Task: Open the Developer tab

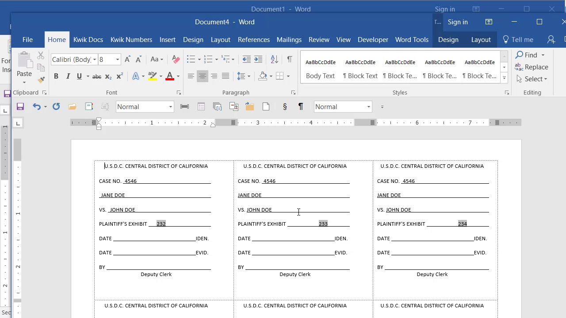Action: tap(373, 39)
